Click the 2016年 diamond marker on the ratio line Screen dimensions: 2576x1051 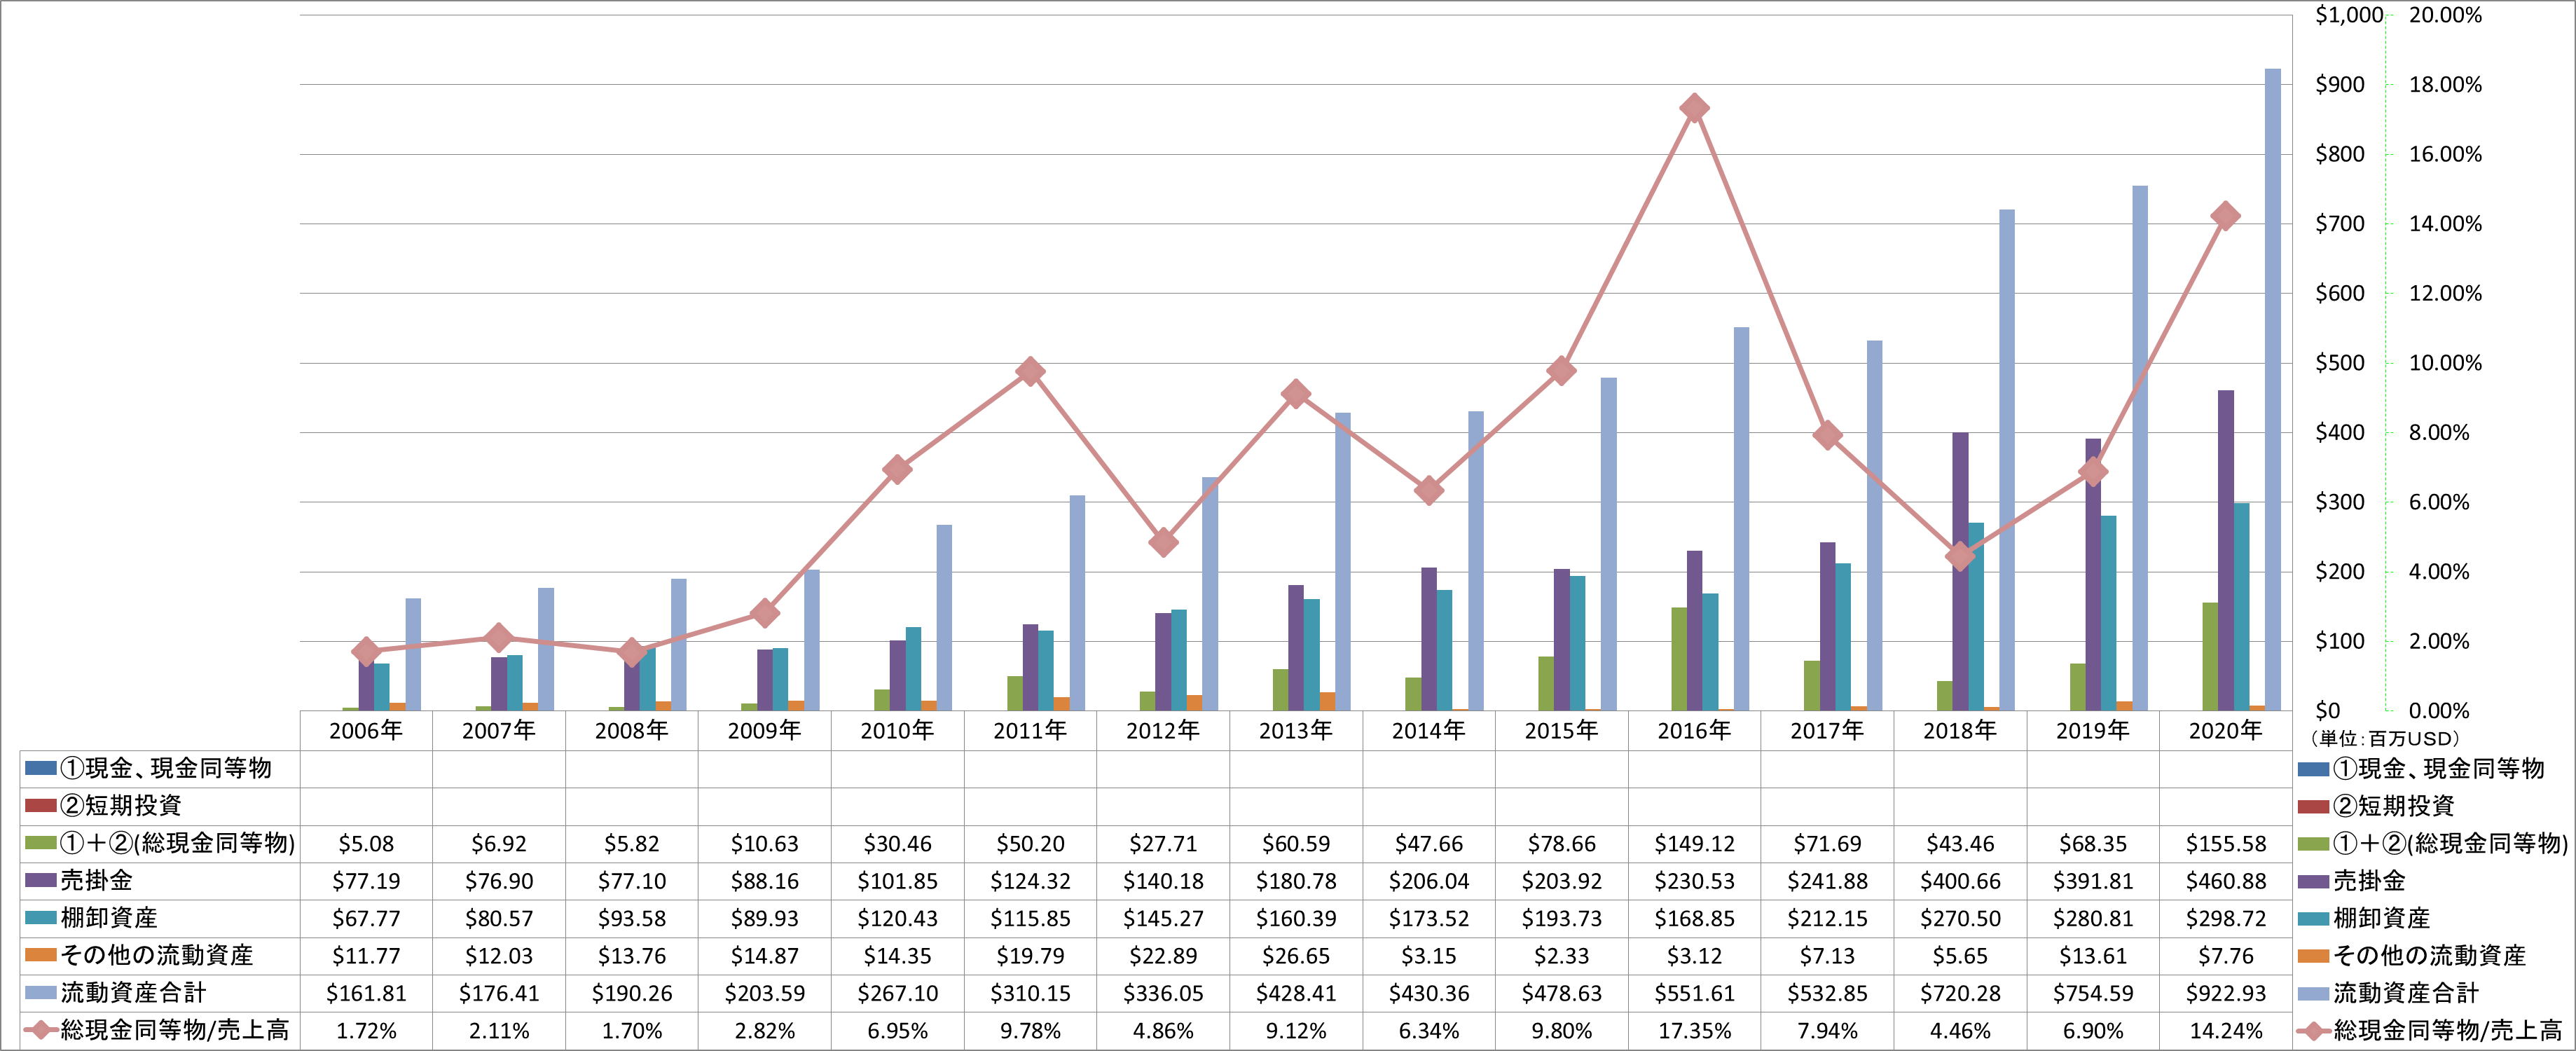pyautogui.click(x=1694, y=108)
